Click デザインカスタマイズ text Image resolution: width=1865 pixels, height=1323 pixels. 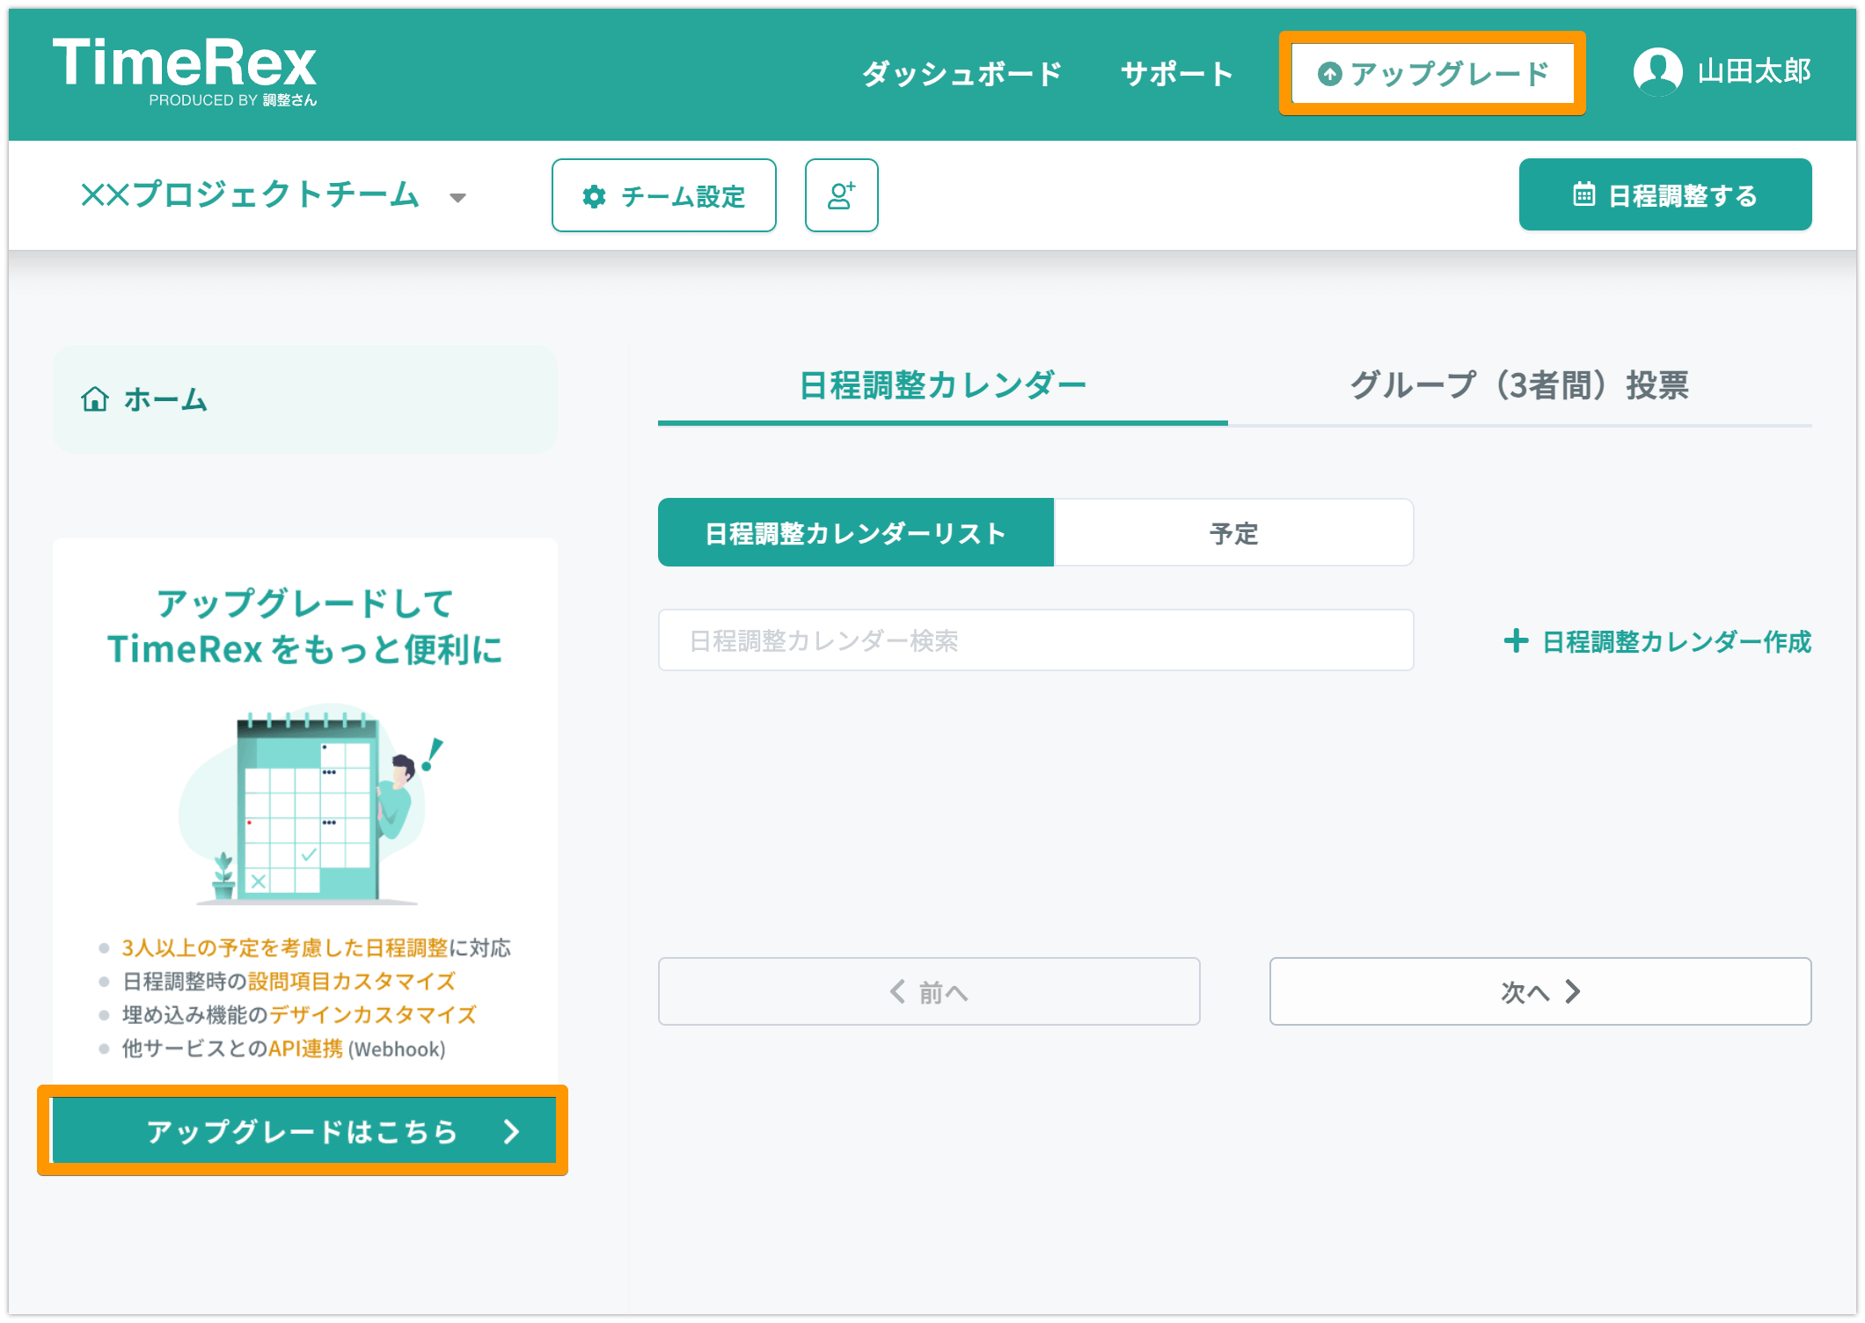click(373, 1014)
